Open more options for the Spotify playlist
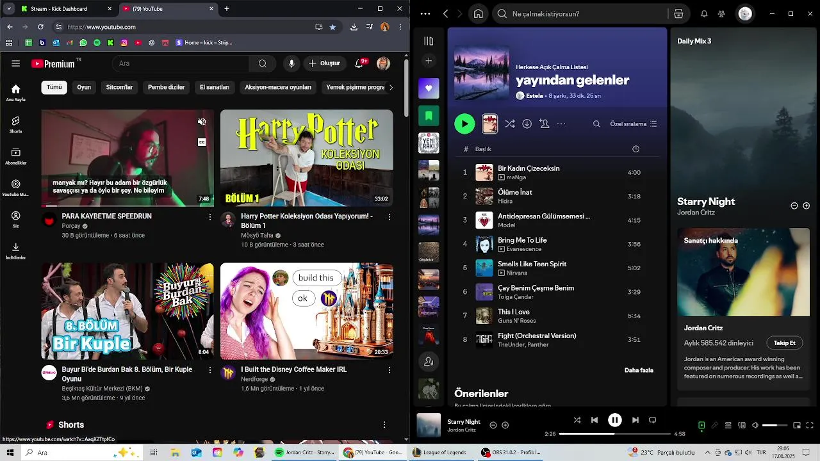The width and height of the screenshot is (820, 461). coord(561,124)
